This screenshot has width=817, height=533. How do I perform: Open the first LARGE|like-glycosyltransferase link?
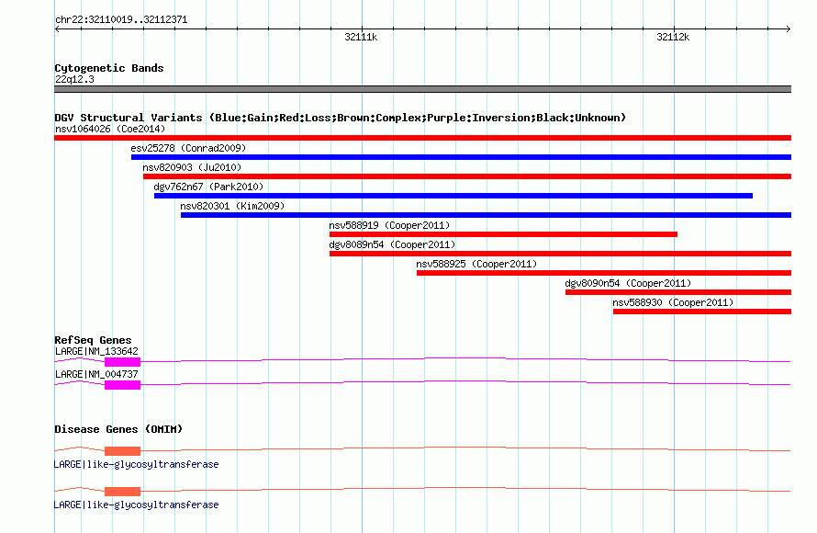tap(137, 464)
